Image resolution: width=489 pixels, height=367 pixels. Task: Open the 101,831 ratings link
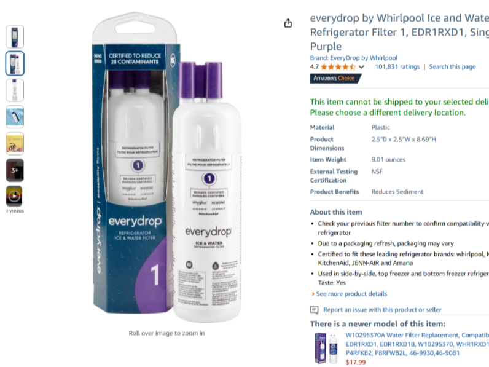click(x=397, y=67)
